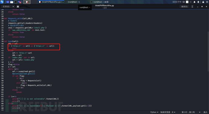Click the 'is not vulnerable' print line
Image resolution: width=209 pixels, height=114 pixels.
[35, 99]
